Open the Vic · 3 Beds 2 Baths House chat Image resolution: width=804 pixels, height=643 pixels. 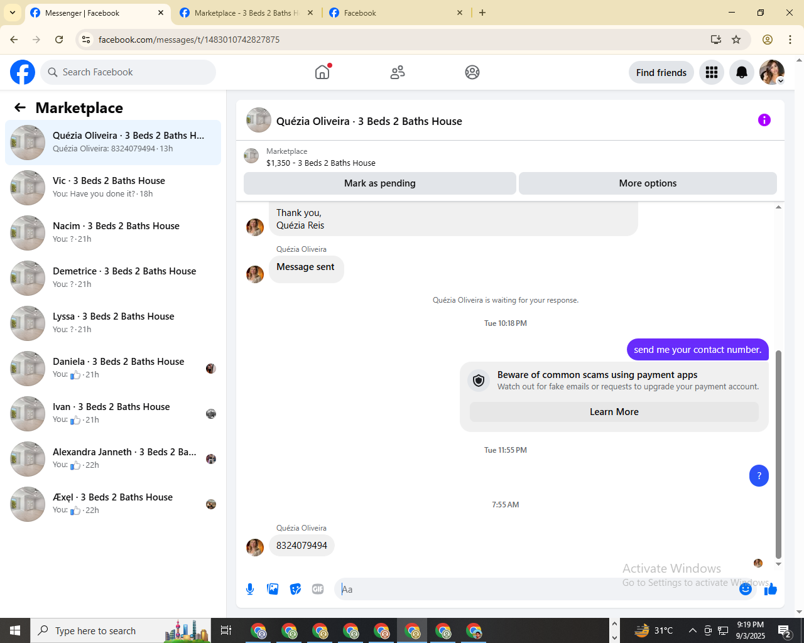(x=113, y=188)
